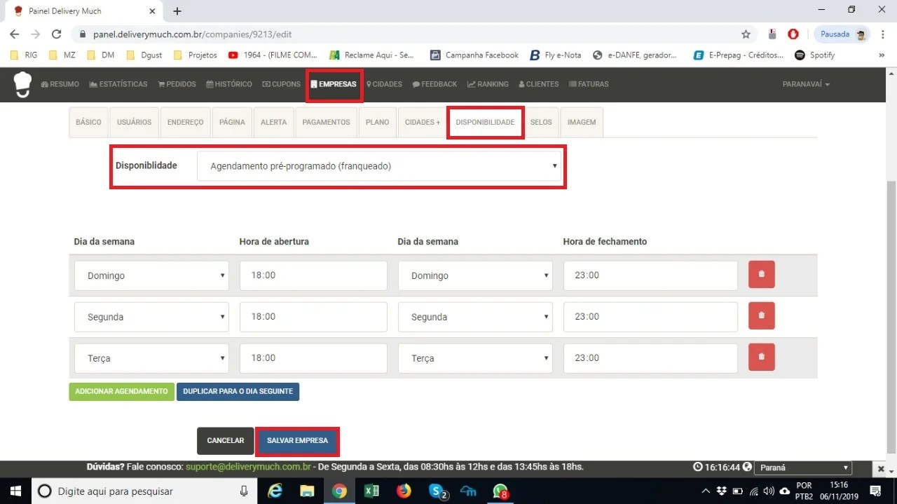Open Excel from the taskbar
Screen dimensions: 897x504
[x=371, y=491]
